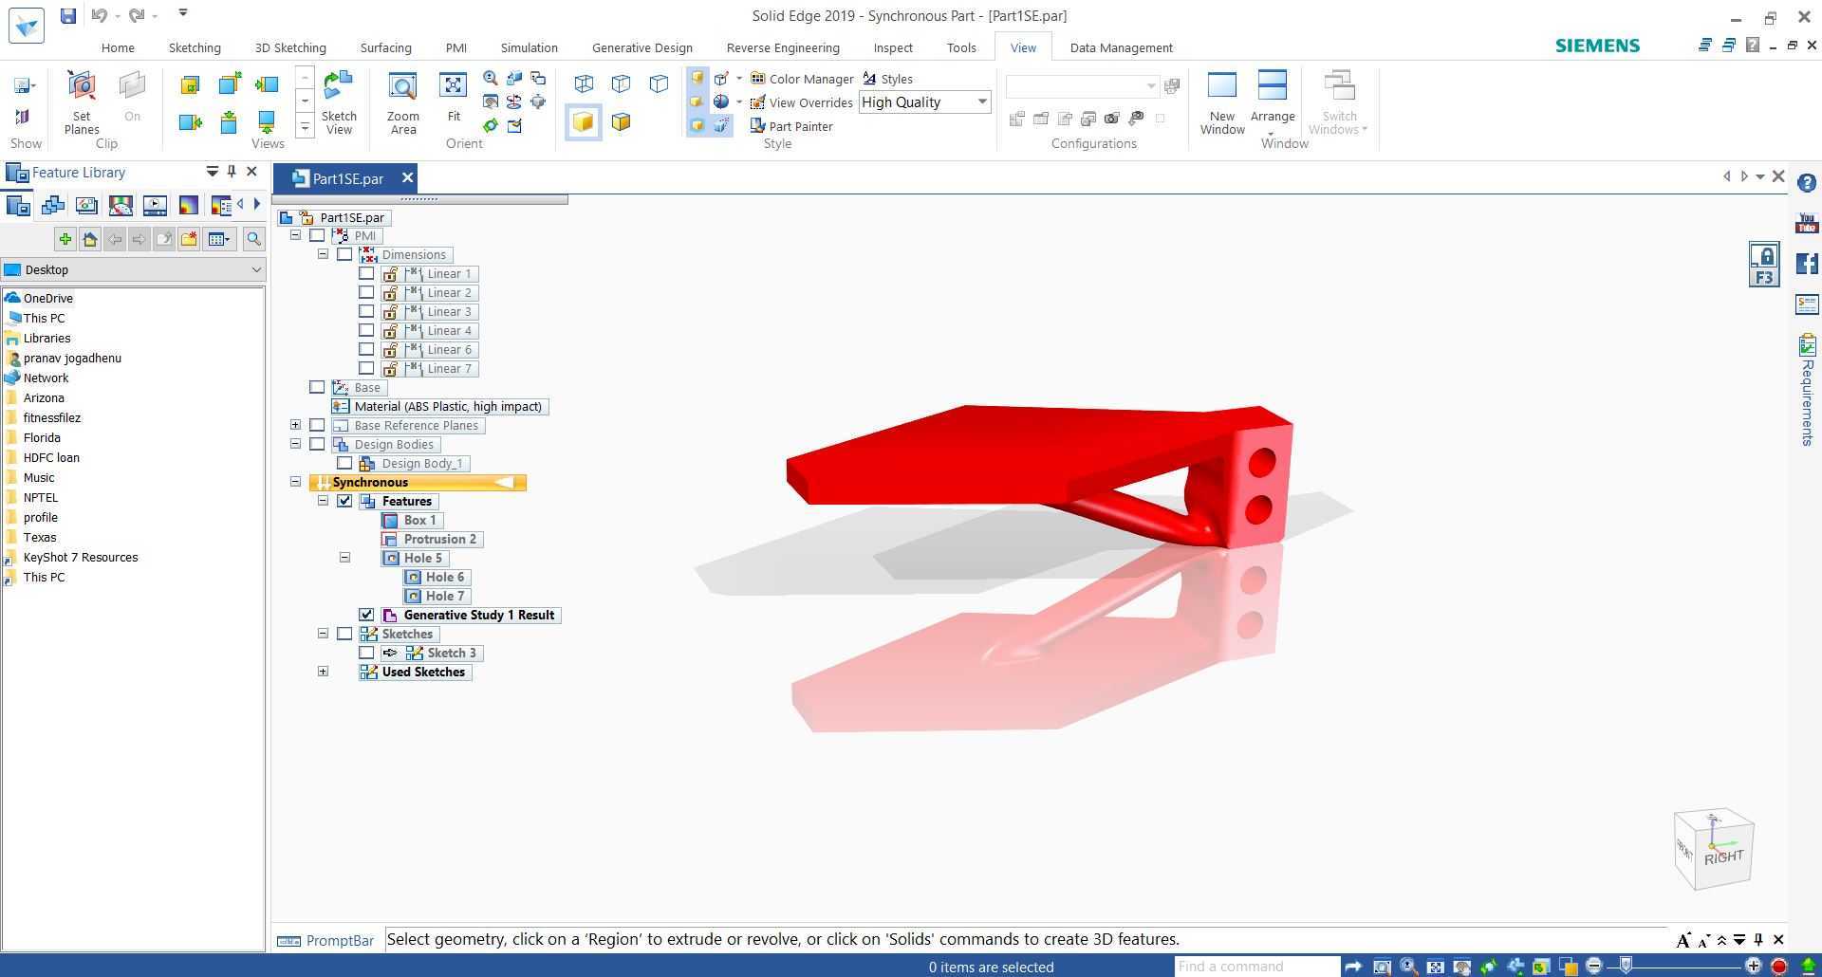This screenshot has width=1822, height=977.
Task: Collapse the Synchronous node
Action: [295, 482]
